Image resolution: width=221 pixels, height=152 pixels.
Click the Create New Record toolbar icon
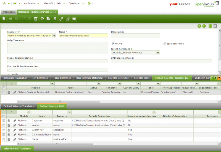pyautogui.click(x=4, y=19)
